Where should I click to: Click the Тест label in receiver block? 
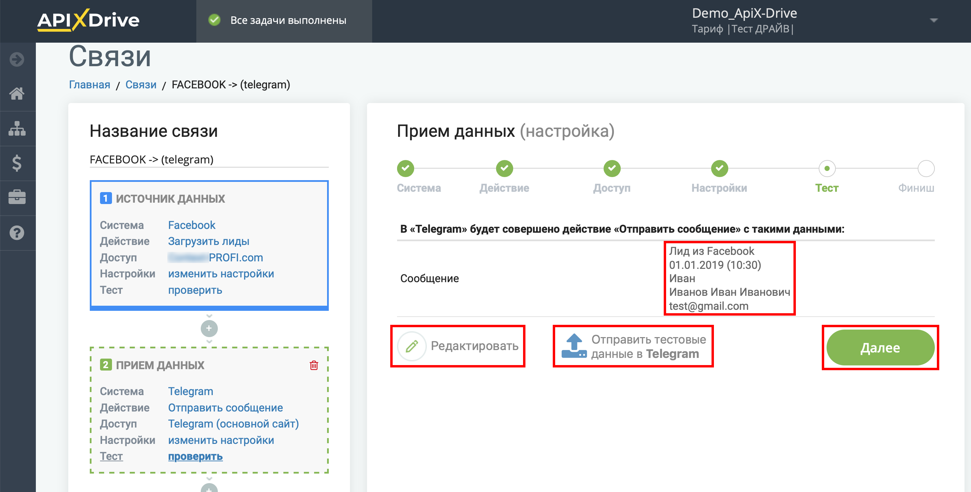[111, 456]
